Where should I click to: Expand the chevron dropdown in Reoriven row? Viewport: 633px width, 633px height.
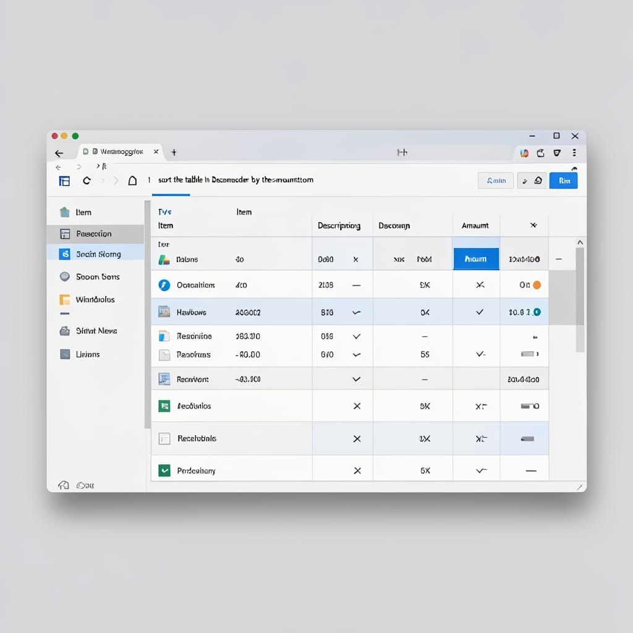pos(357,379)
